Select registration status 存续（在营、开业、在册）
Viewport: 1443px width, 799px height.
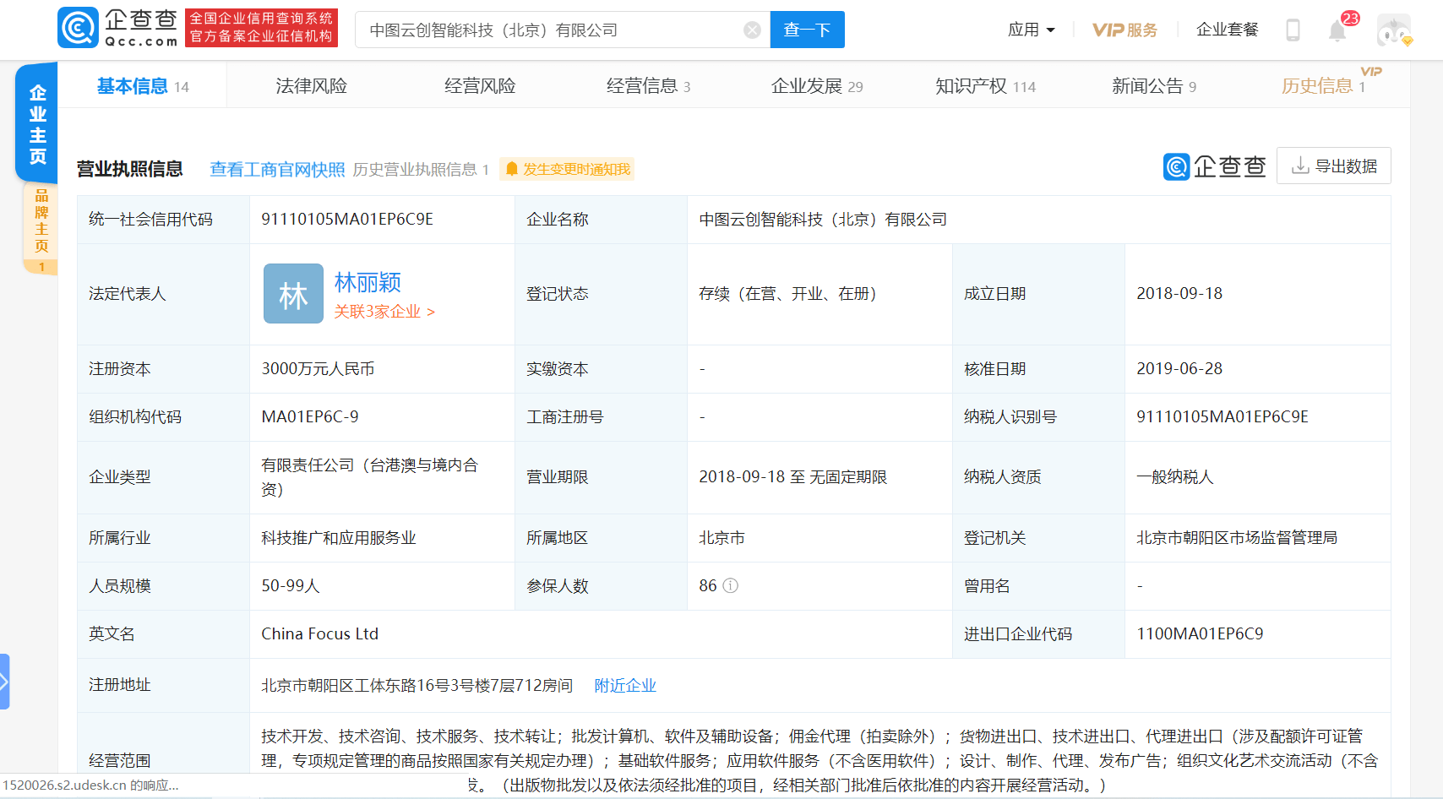coord(792,294)
